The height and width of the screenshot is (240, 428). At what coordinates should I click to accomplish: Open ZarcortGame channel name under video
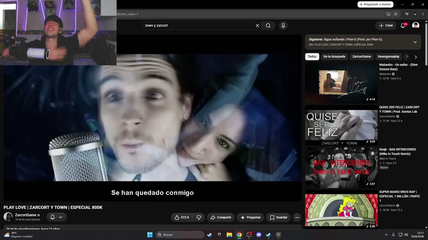(26, 215)
